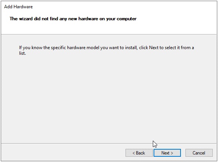
Task: Click 'hardware model' in the instruction text
Action: [x=83, y=48]
